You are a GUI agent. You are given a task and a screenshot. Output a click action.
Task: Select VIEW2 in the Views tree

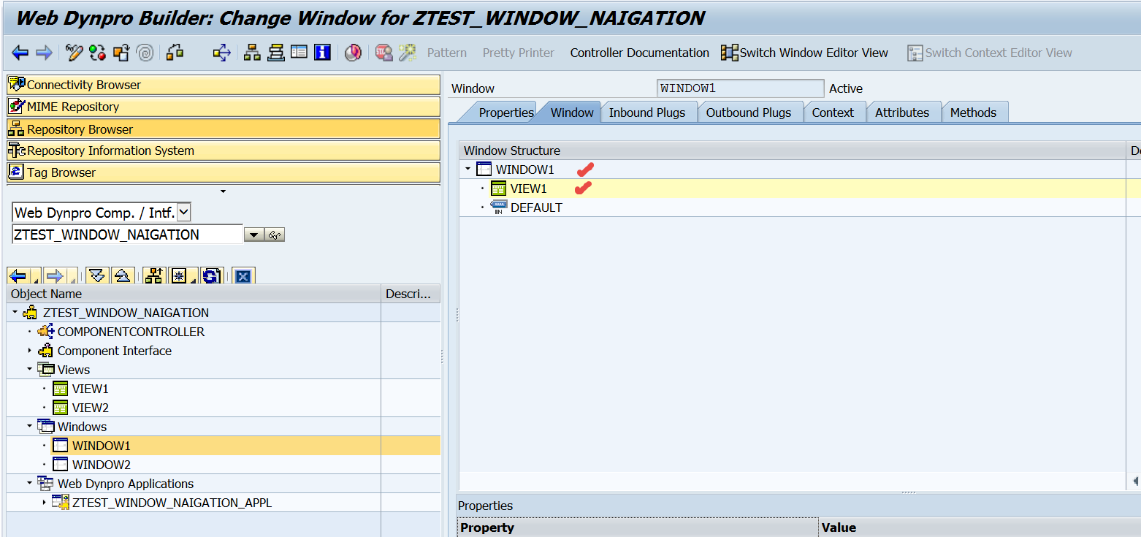pos(90,408)
